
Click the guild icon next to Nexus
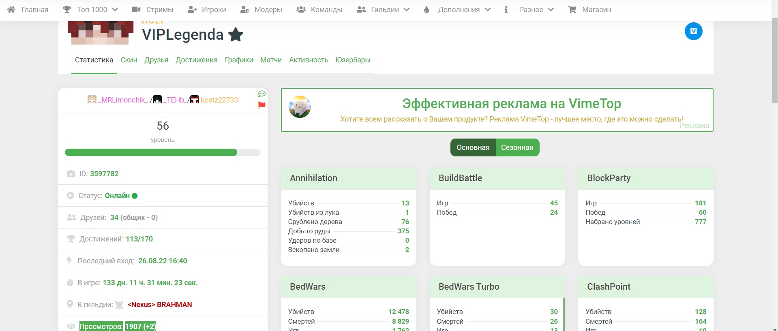(x=119, y=305)
